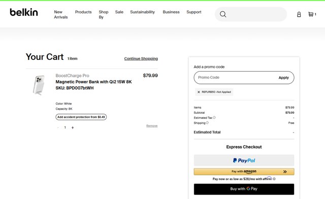325x199 pixels.
Task: Open the Products menu
Action: (83, 12)
